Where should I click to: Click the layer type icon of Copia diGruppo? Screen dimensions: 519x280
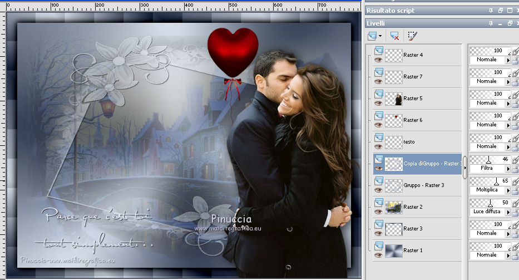(x=379, y=159)
